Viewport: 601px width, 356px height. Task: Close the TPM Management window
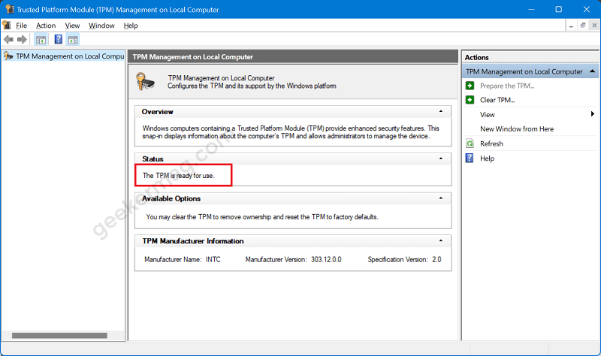point(587,9)
